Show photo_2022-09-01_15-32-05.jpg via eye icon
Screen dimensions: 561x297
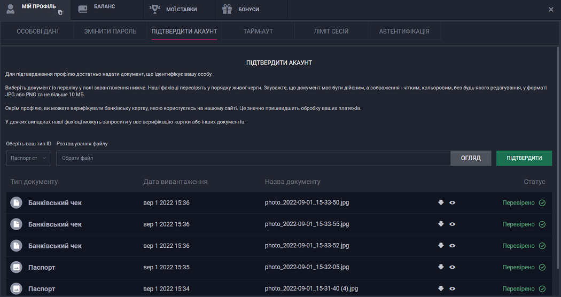tap(453, 267)
